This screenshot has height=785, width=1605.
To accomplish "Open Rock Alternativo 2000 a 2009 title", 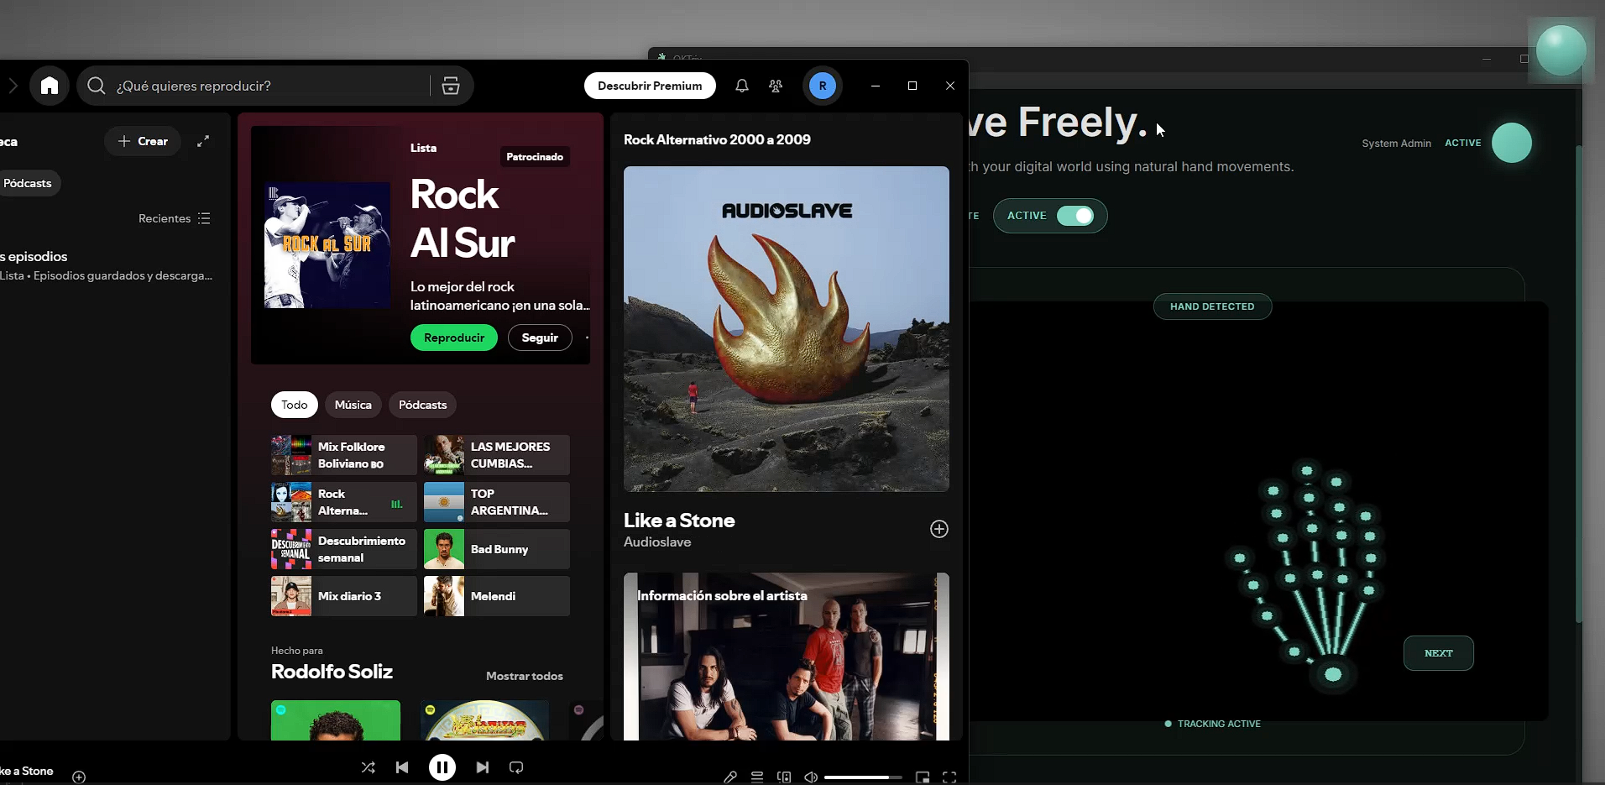I will [717, 139].
